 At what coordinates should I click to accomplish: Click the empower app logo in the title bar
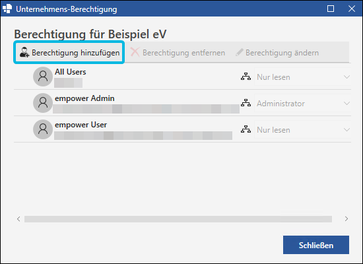[7, 9]
